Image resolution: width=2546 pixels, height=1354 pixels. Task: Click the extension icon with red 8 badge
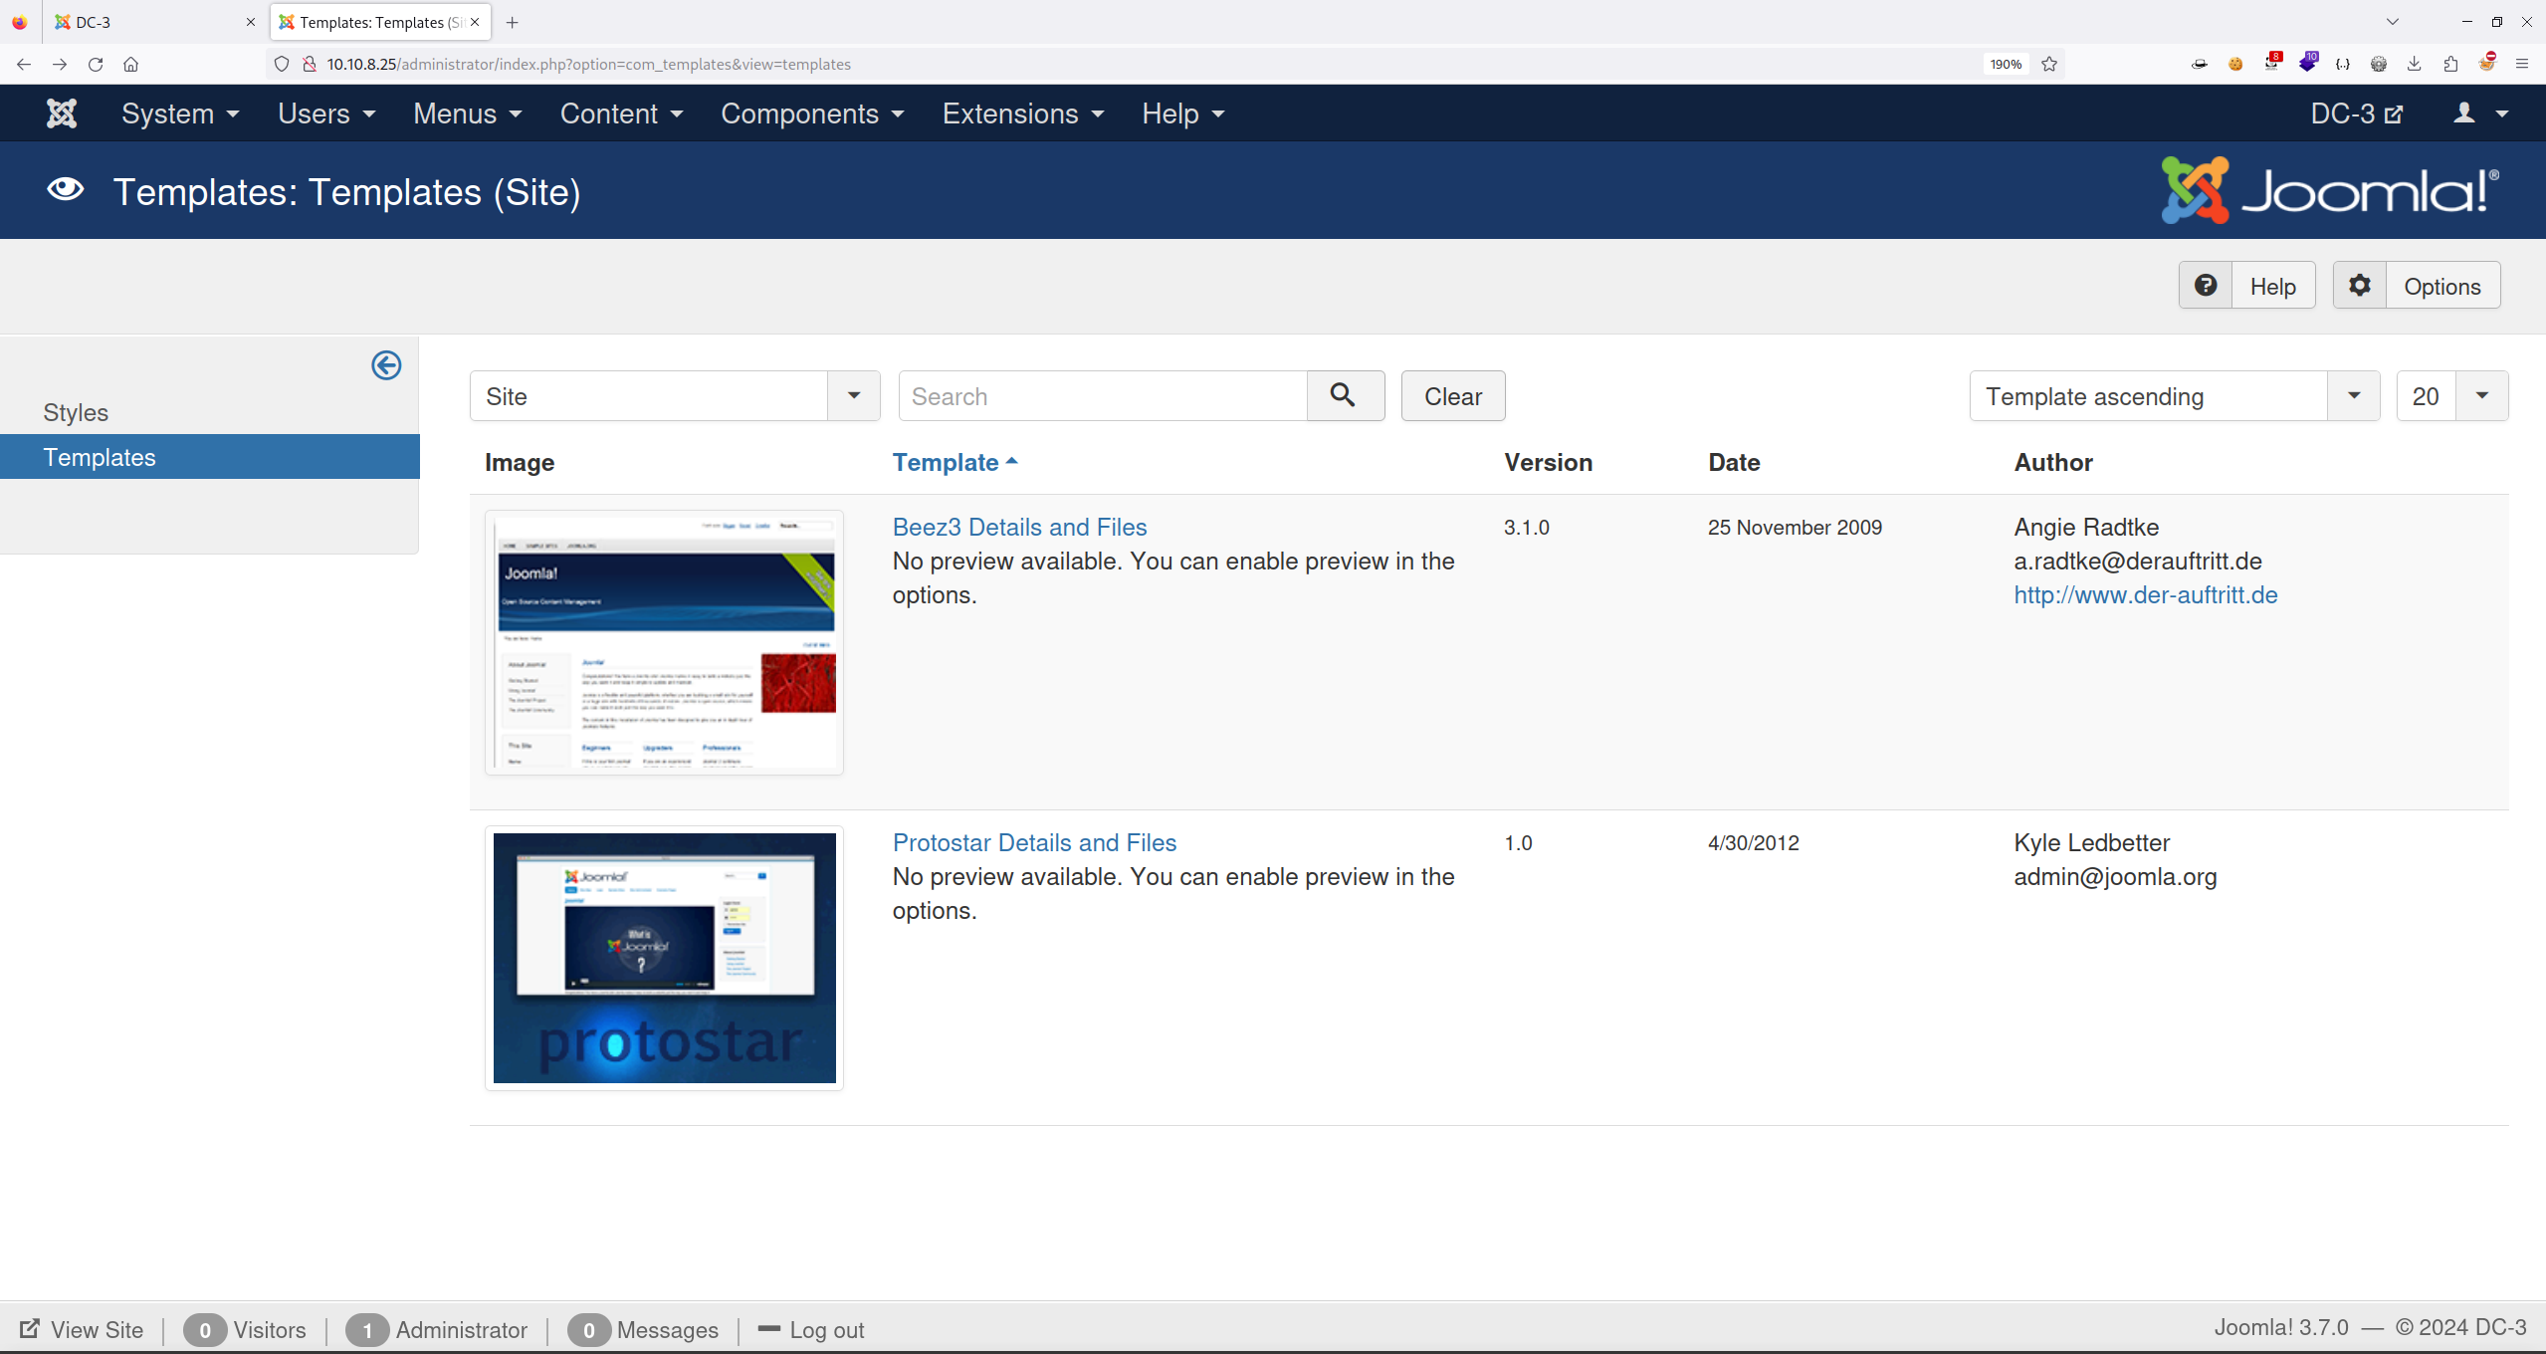(2272, 62)
